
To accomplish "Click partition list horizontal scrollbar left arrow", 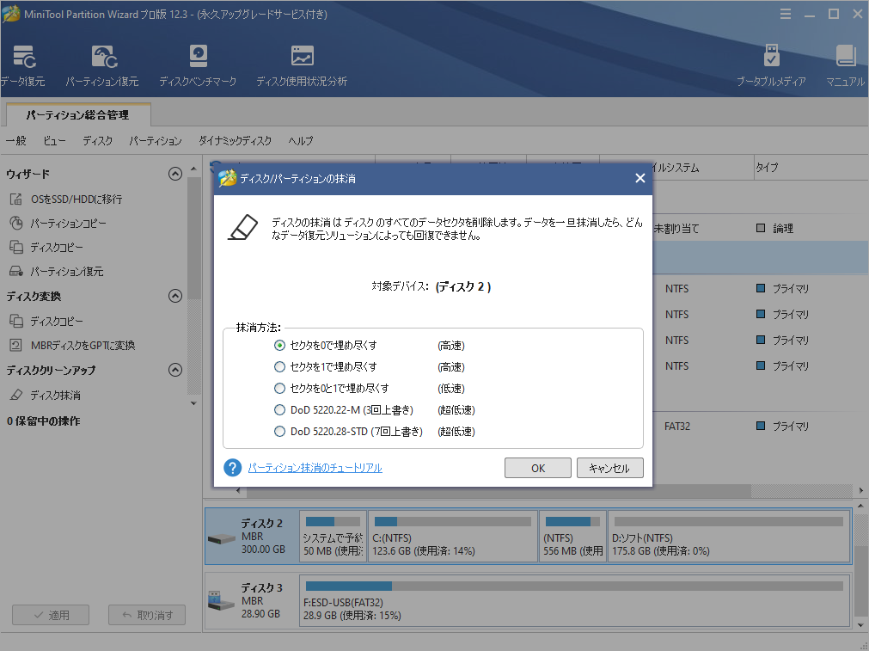I will (238, 490).
